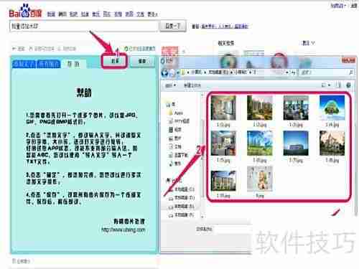Switch to the 添加文字 tab
The height and width of the screenshot is (269, 359).
[24, 64]
